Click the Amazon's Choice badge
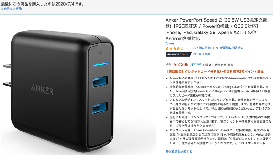 pos(178,54)
